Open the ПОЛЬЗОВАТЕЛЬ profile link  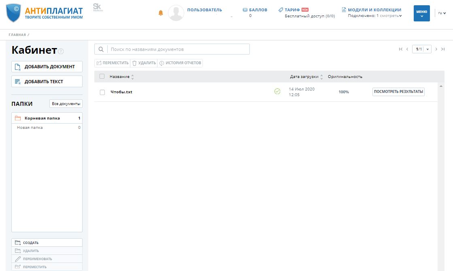tap(204, 10)
